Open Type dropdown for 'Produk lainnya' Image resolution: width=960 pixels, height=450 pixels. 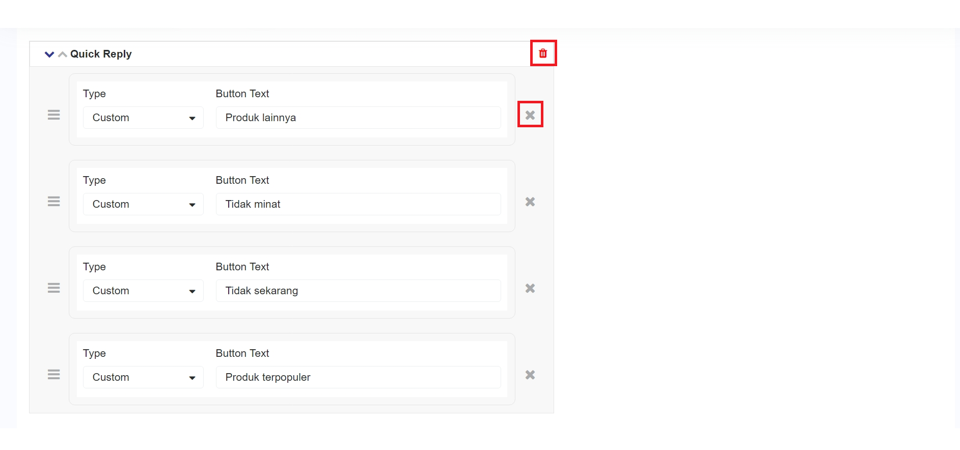tap(143, 118)
